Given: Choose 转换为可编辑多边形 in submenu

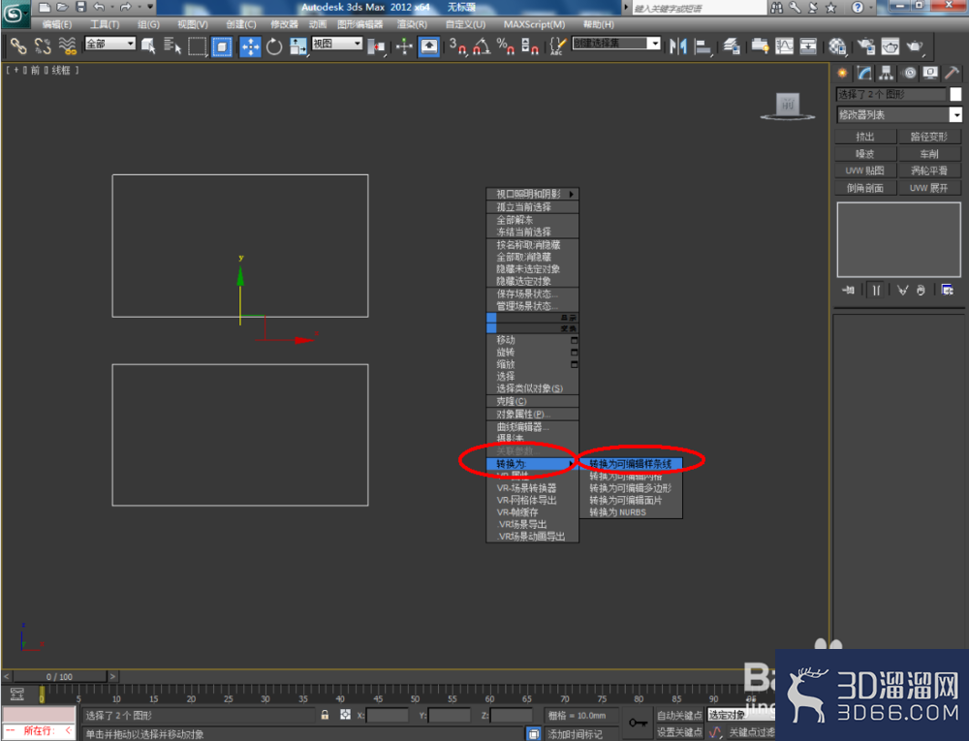Looking at the screenshot, I should pyautogui.click(x=631, y=488).
